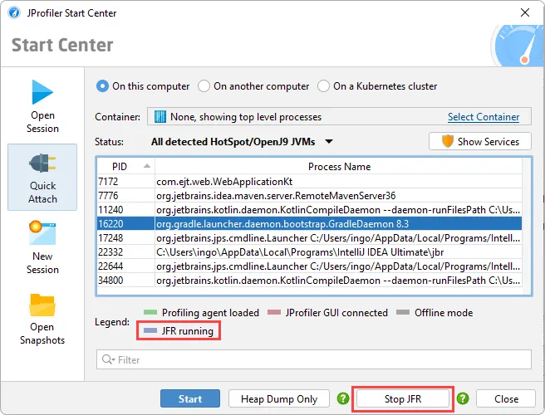Select process 22644 jps Launcher row
This screenshot has height=415, width=545.
309,266
